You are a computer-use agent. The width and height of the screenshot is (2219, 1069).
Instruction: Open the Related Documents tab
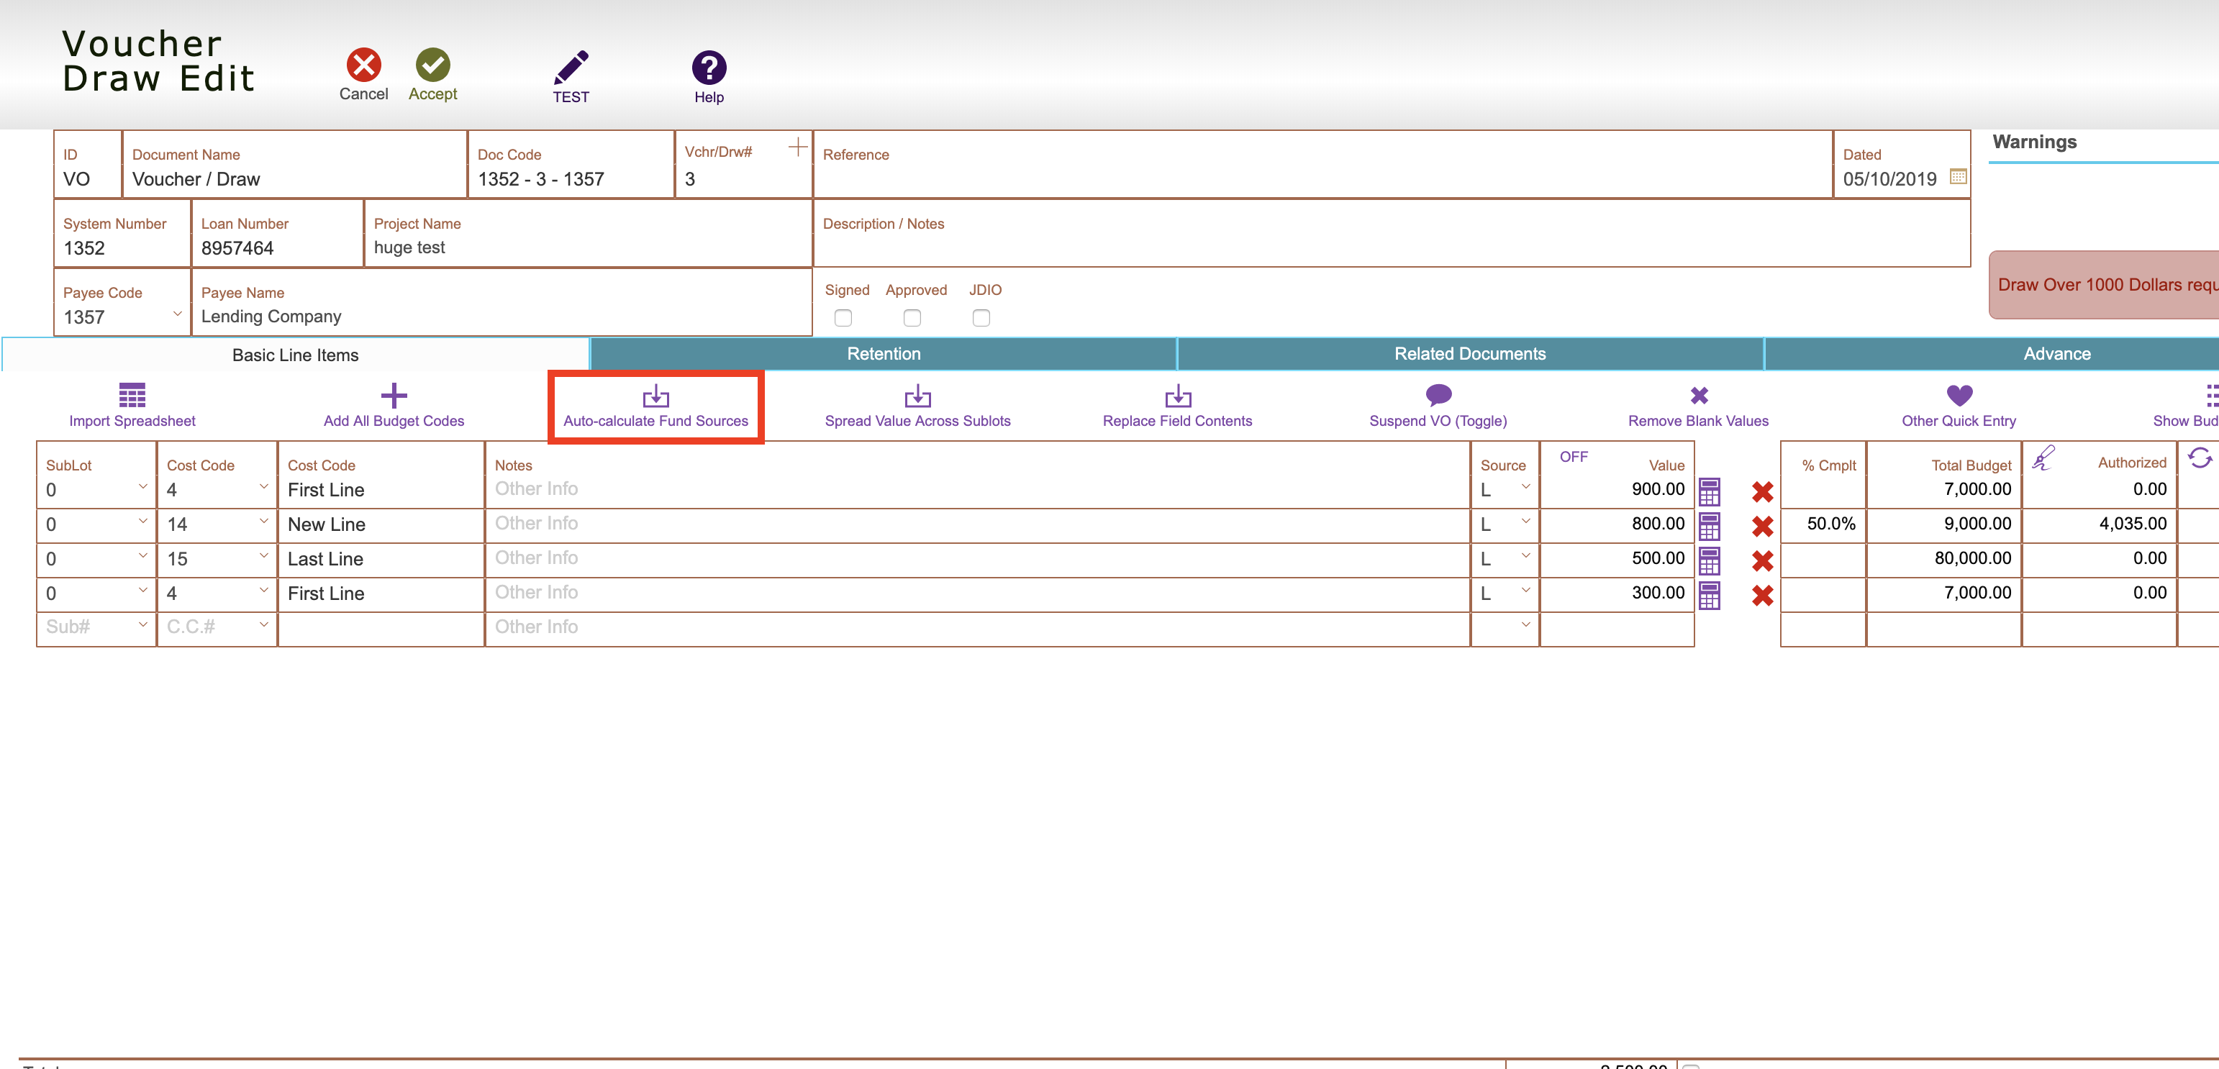[1469, 353]
